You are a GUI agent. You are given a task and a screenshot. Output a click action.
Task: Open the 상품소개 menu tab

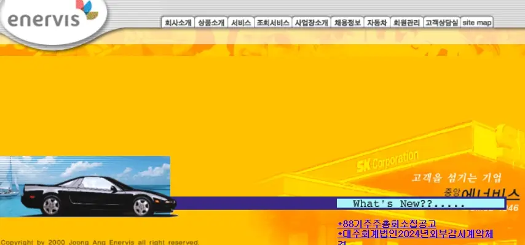point(211,22)
